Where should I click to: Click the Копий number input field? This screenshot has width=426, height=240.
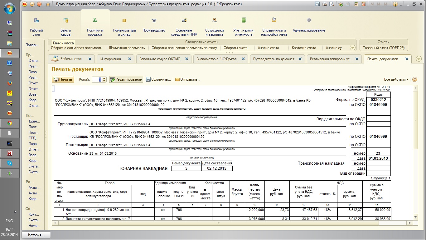coord(97,79)
